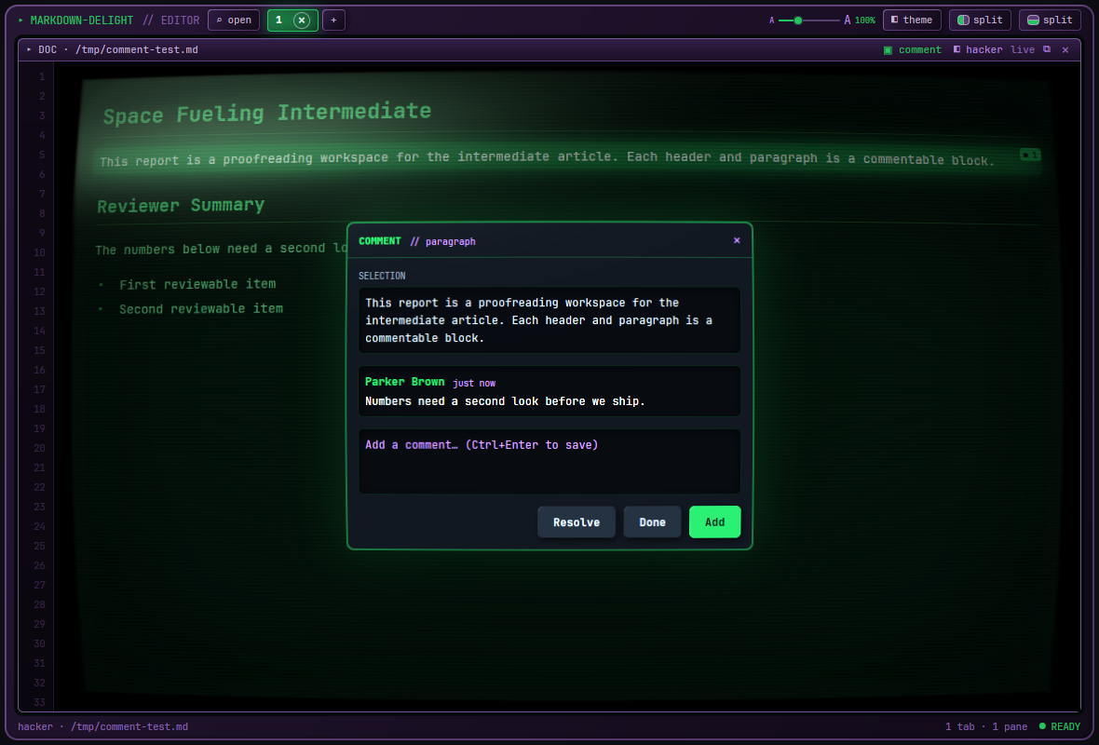Focus the 'Add a comment…' text field
1099x745 pixels.
[x=549, y=461]
